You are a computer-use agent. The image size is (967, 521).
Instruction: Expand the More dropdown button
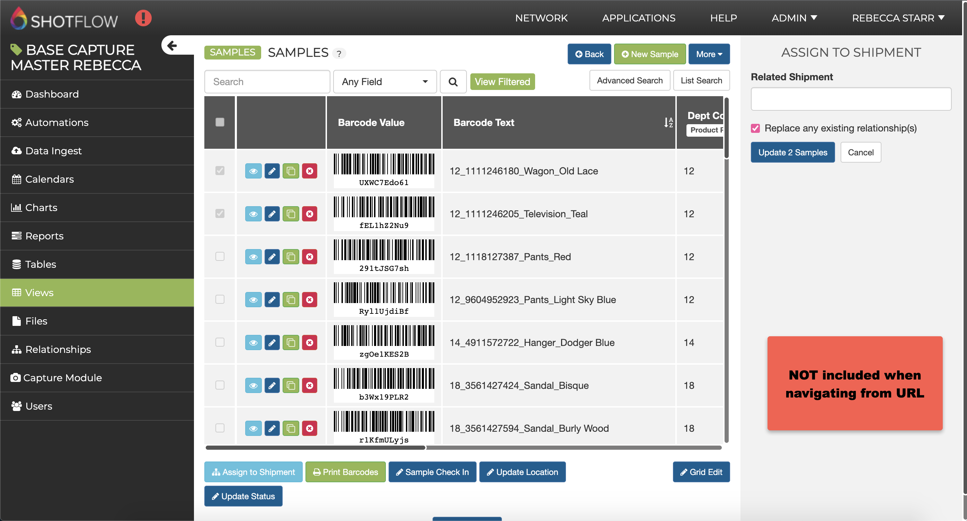(708, 54)
